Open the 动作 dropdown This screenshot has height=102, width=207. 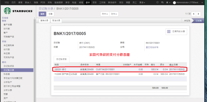pos(114,14)
